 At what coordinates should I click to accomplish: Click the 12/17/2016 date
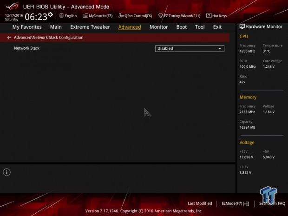click(x=14, y=15)
